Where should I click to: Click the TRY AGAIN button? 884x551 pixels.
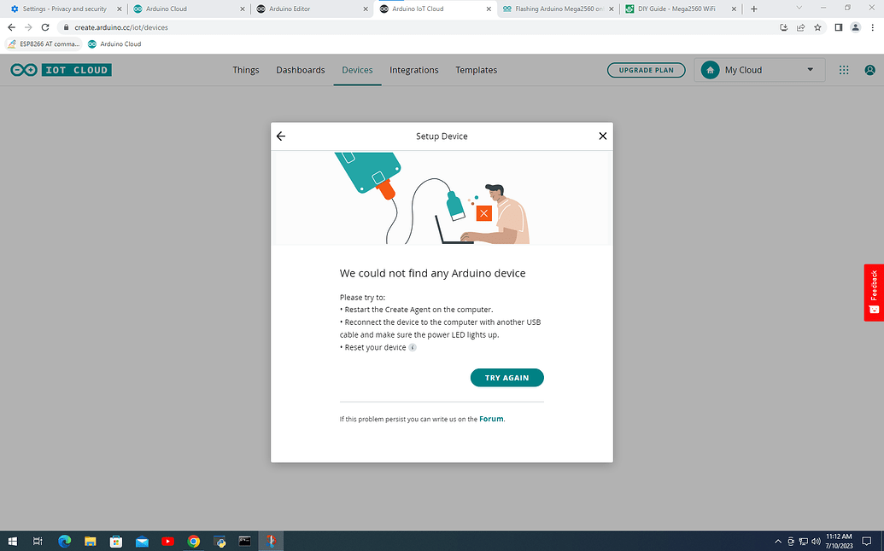pyautogui.click(x=506, y=378)
